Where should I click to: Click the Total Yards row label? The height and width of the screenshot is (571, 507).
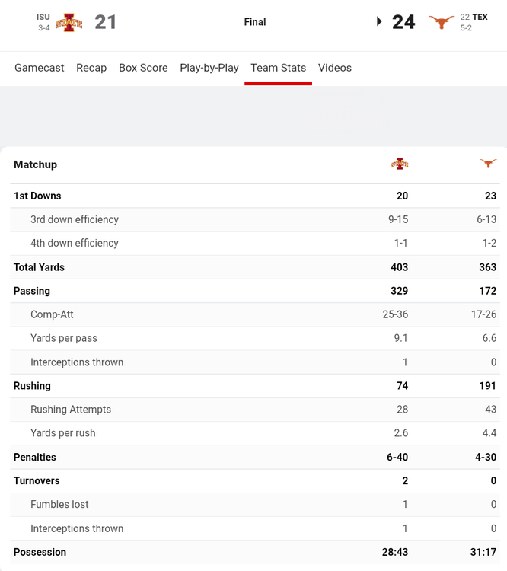tap(39, 267)
